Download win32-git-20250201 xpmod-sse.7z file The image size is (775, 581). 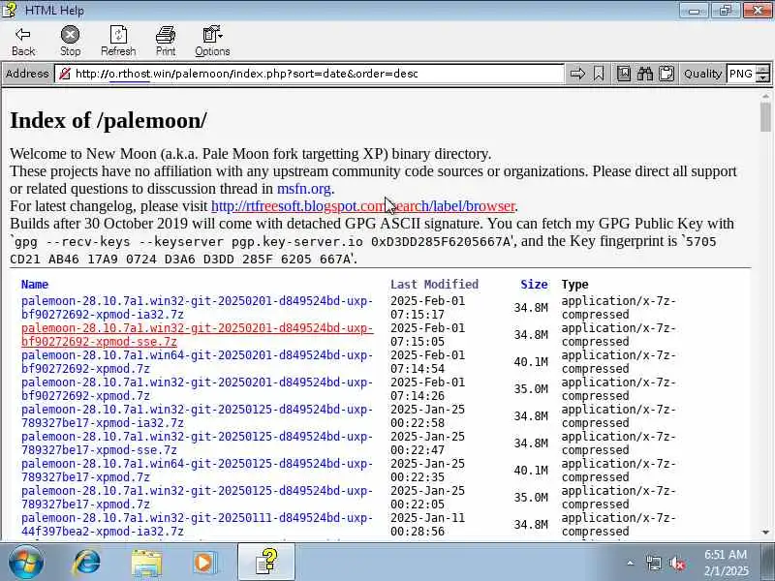pyautogui.click(x=197, y=334)
